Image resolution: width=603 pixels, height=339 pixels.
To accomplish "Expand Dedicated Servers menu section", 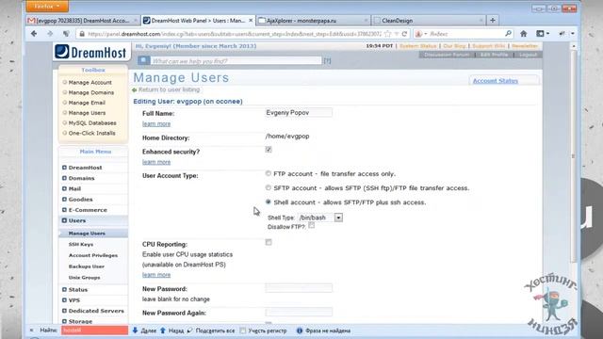I will click(x=64, y=311).
